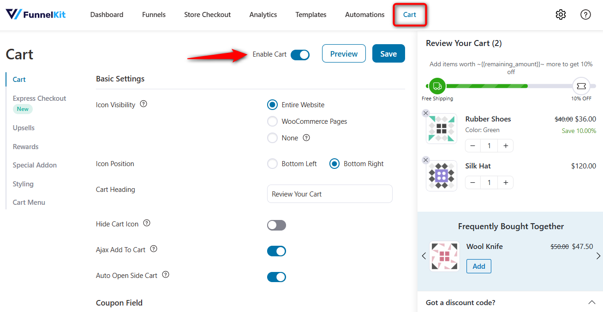603x312 pixels.
Task: Remove Rubber Shoes using its X icon
Action: [x=425, y=113]
